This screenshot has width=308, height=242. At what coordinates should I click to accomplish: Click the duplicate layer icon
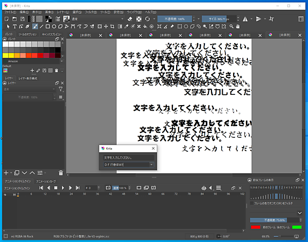click(x=16, y=173)
